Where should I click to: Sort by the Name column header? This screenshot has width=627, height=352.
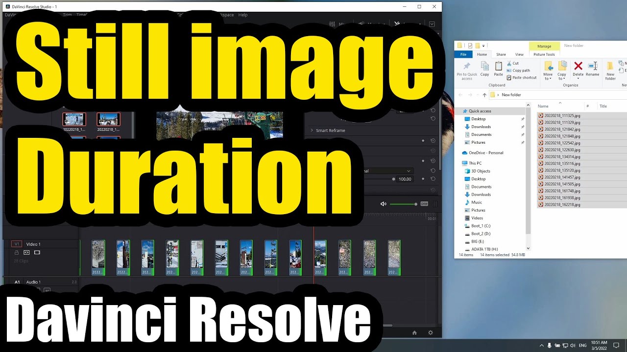(x=543, y=106)
